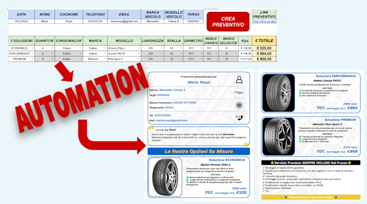Open the Atrezzo Elite 2 model dropdown
Image resolution: width=367 pixels, height=204 pixels.
click(x=139, y=48)
